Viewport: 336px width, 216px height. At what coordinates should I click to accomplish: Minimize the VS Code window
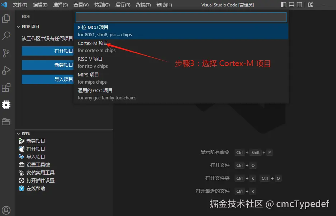323,5
